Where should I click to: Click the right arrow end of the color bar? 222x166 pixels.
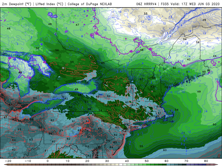(x=216, y=165)
